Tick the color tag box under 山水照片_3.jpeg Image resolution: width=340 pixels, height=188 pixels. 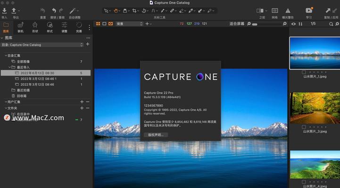[304, 127]
